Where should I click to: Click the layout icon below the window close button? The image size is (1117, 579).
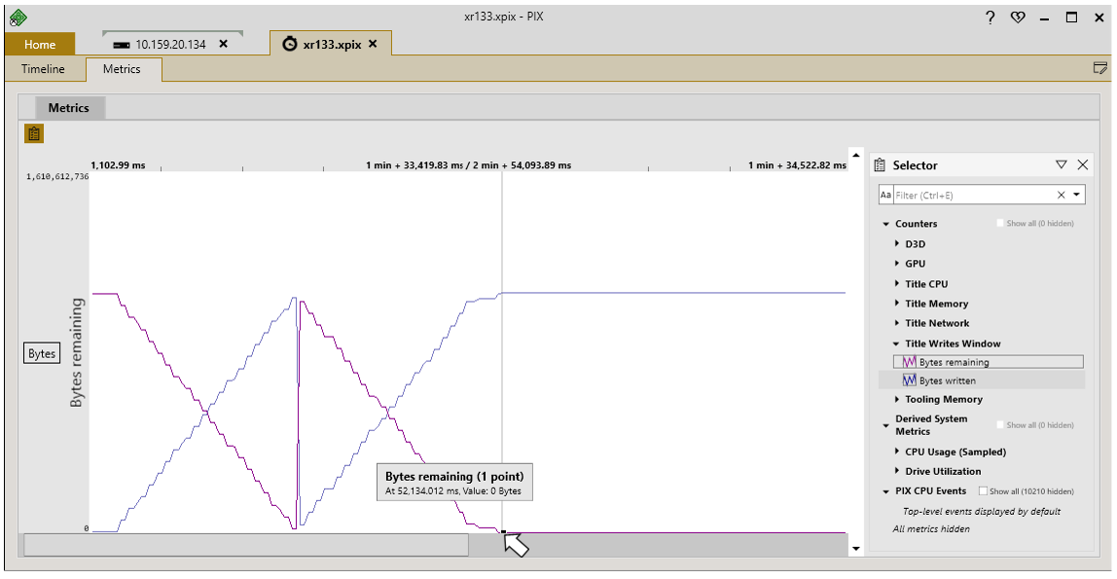tap(1099, 68)
